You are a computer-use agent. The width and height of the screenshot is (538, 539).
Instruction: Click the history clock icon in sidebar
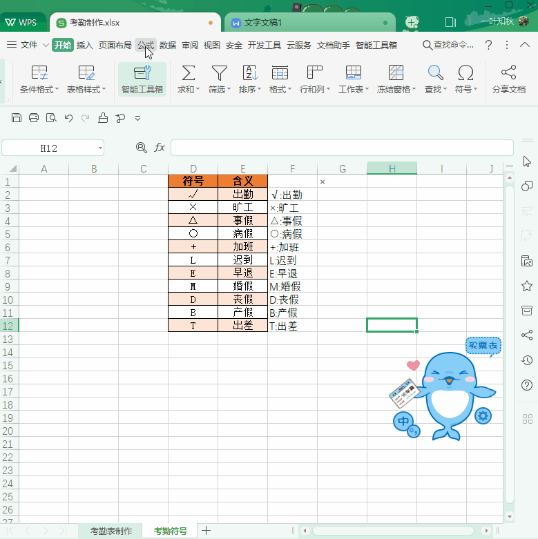527,360
